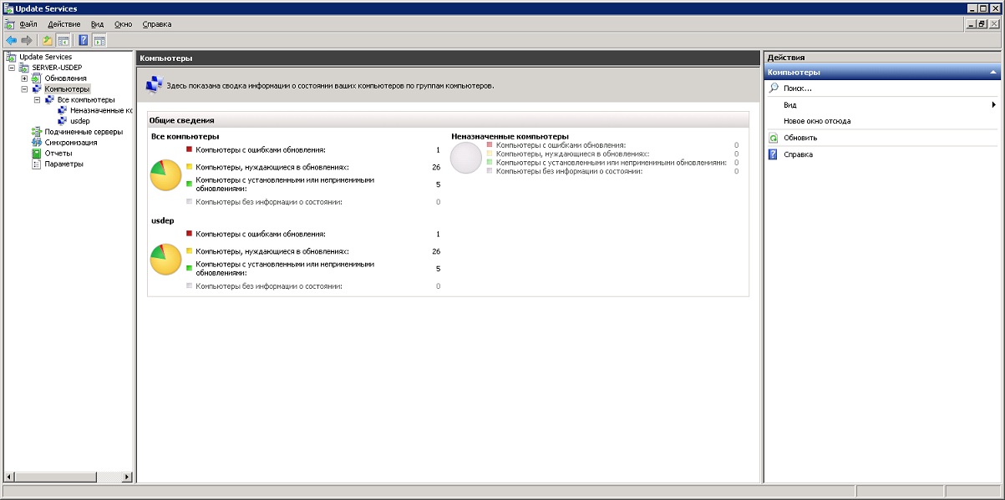Open the Окно menu
Viewport: 1005px width, 500px height.
pyautogui.click(x=123, y=24)
